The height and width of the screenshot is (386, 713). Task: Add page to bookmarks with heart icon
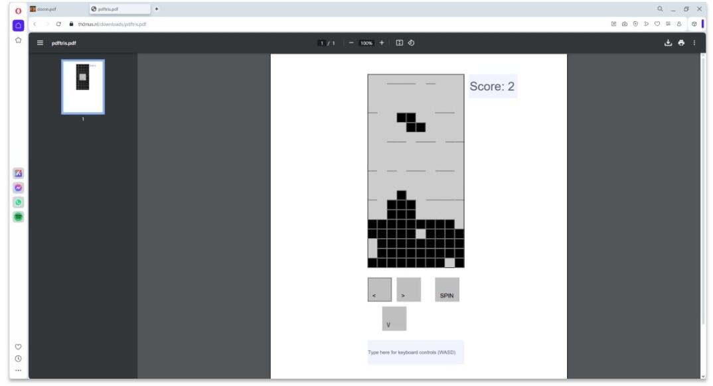pos(657,24)
